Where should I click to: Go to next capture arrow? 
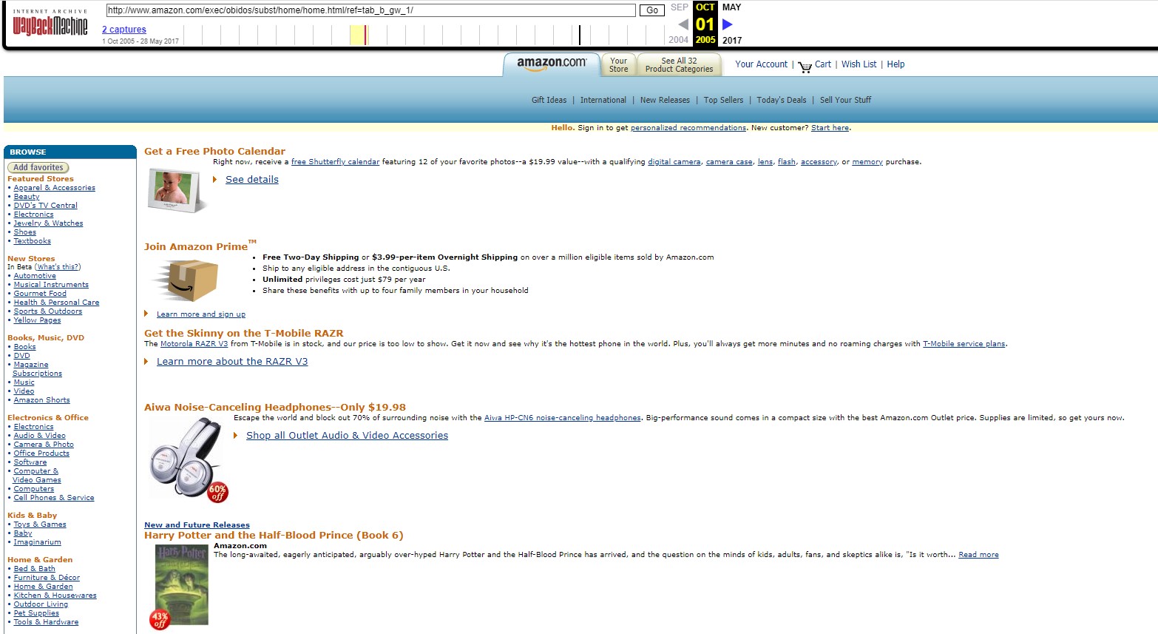728,24
